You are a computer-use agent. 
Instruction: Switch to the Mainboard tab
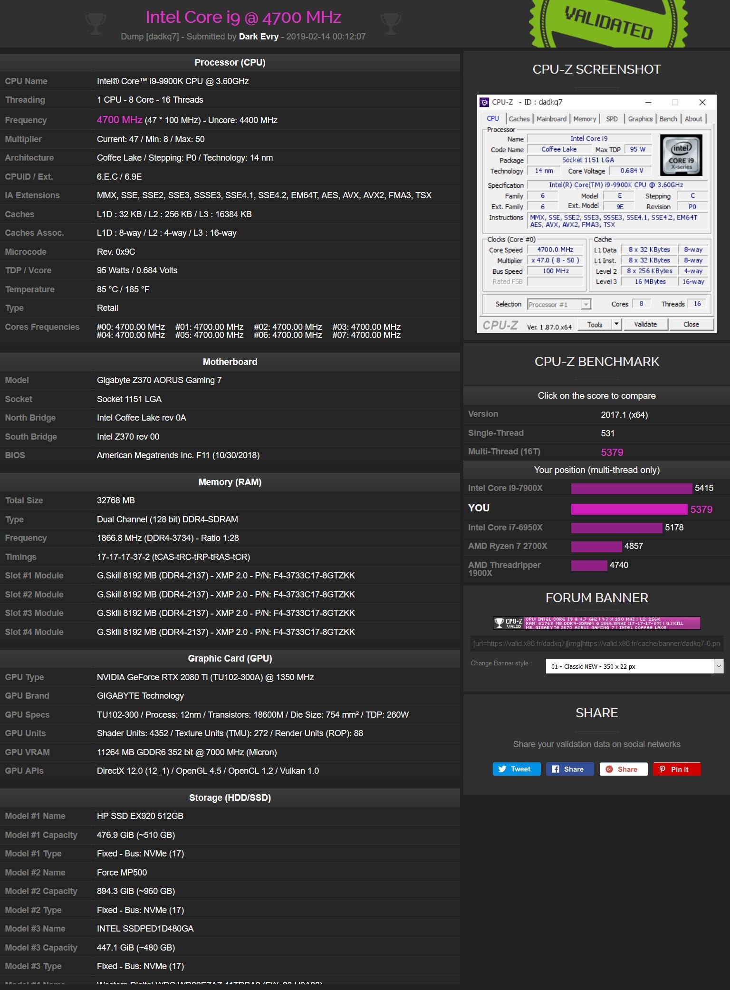(551, 119)
